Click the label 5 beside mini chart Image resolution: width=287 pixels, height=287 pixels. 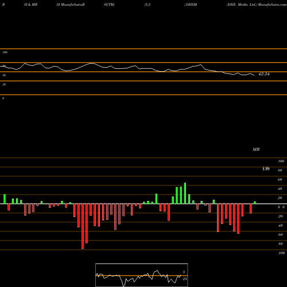click(x=184, y=272)
